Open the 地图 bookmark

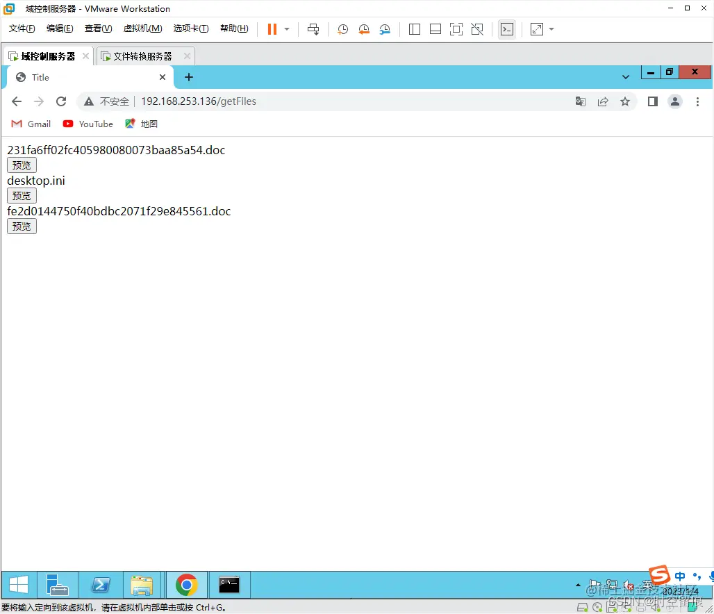click(x=141, y=124)
